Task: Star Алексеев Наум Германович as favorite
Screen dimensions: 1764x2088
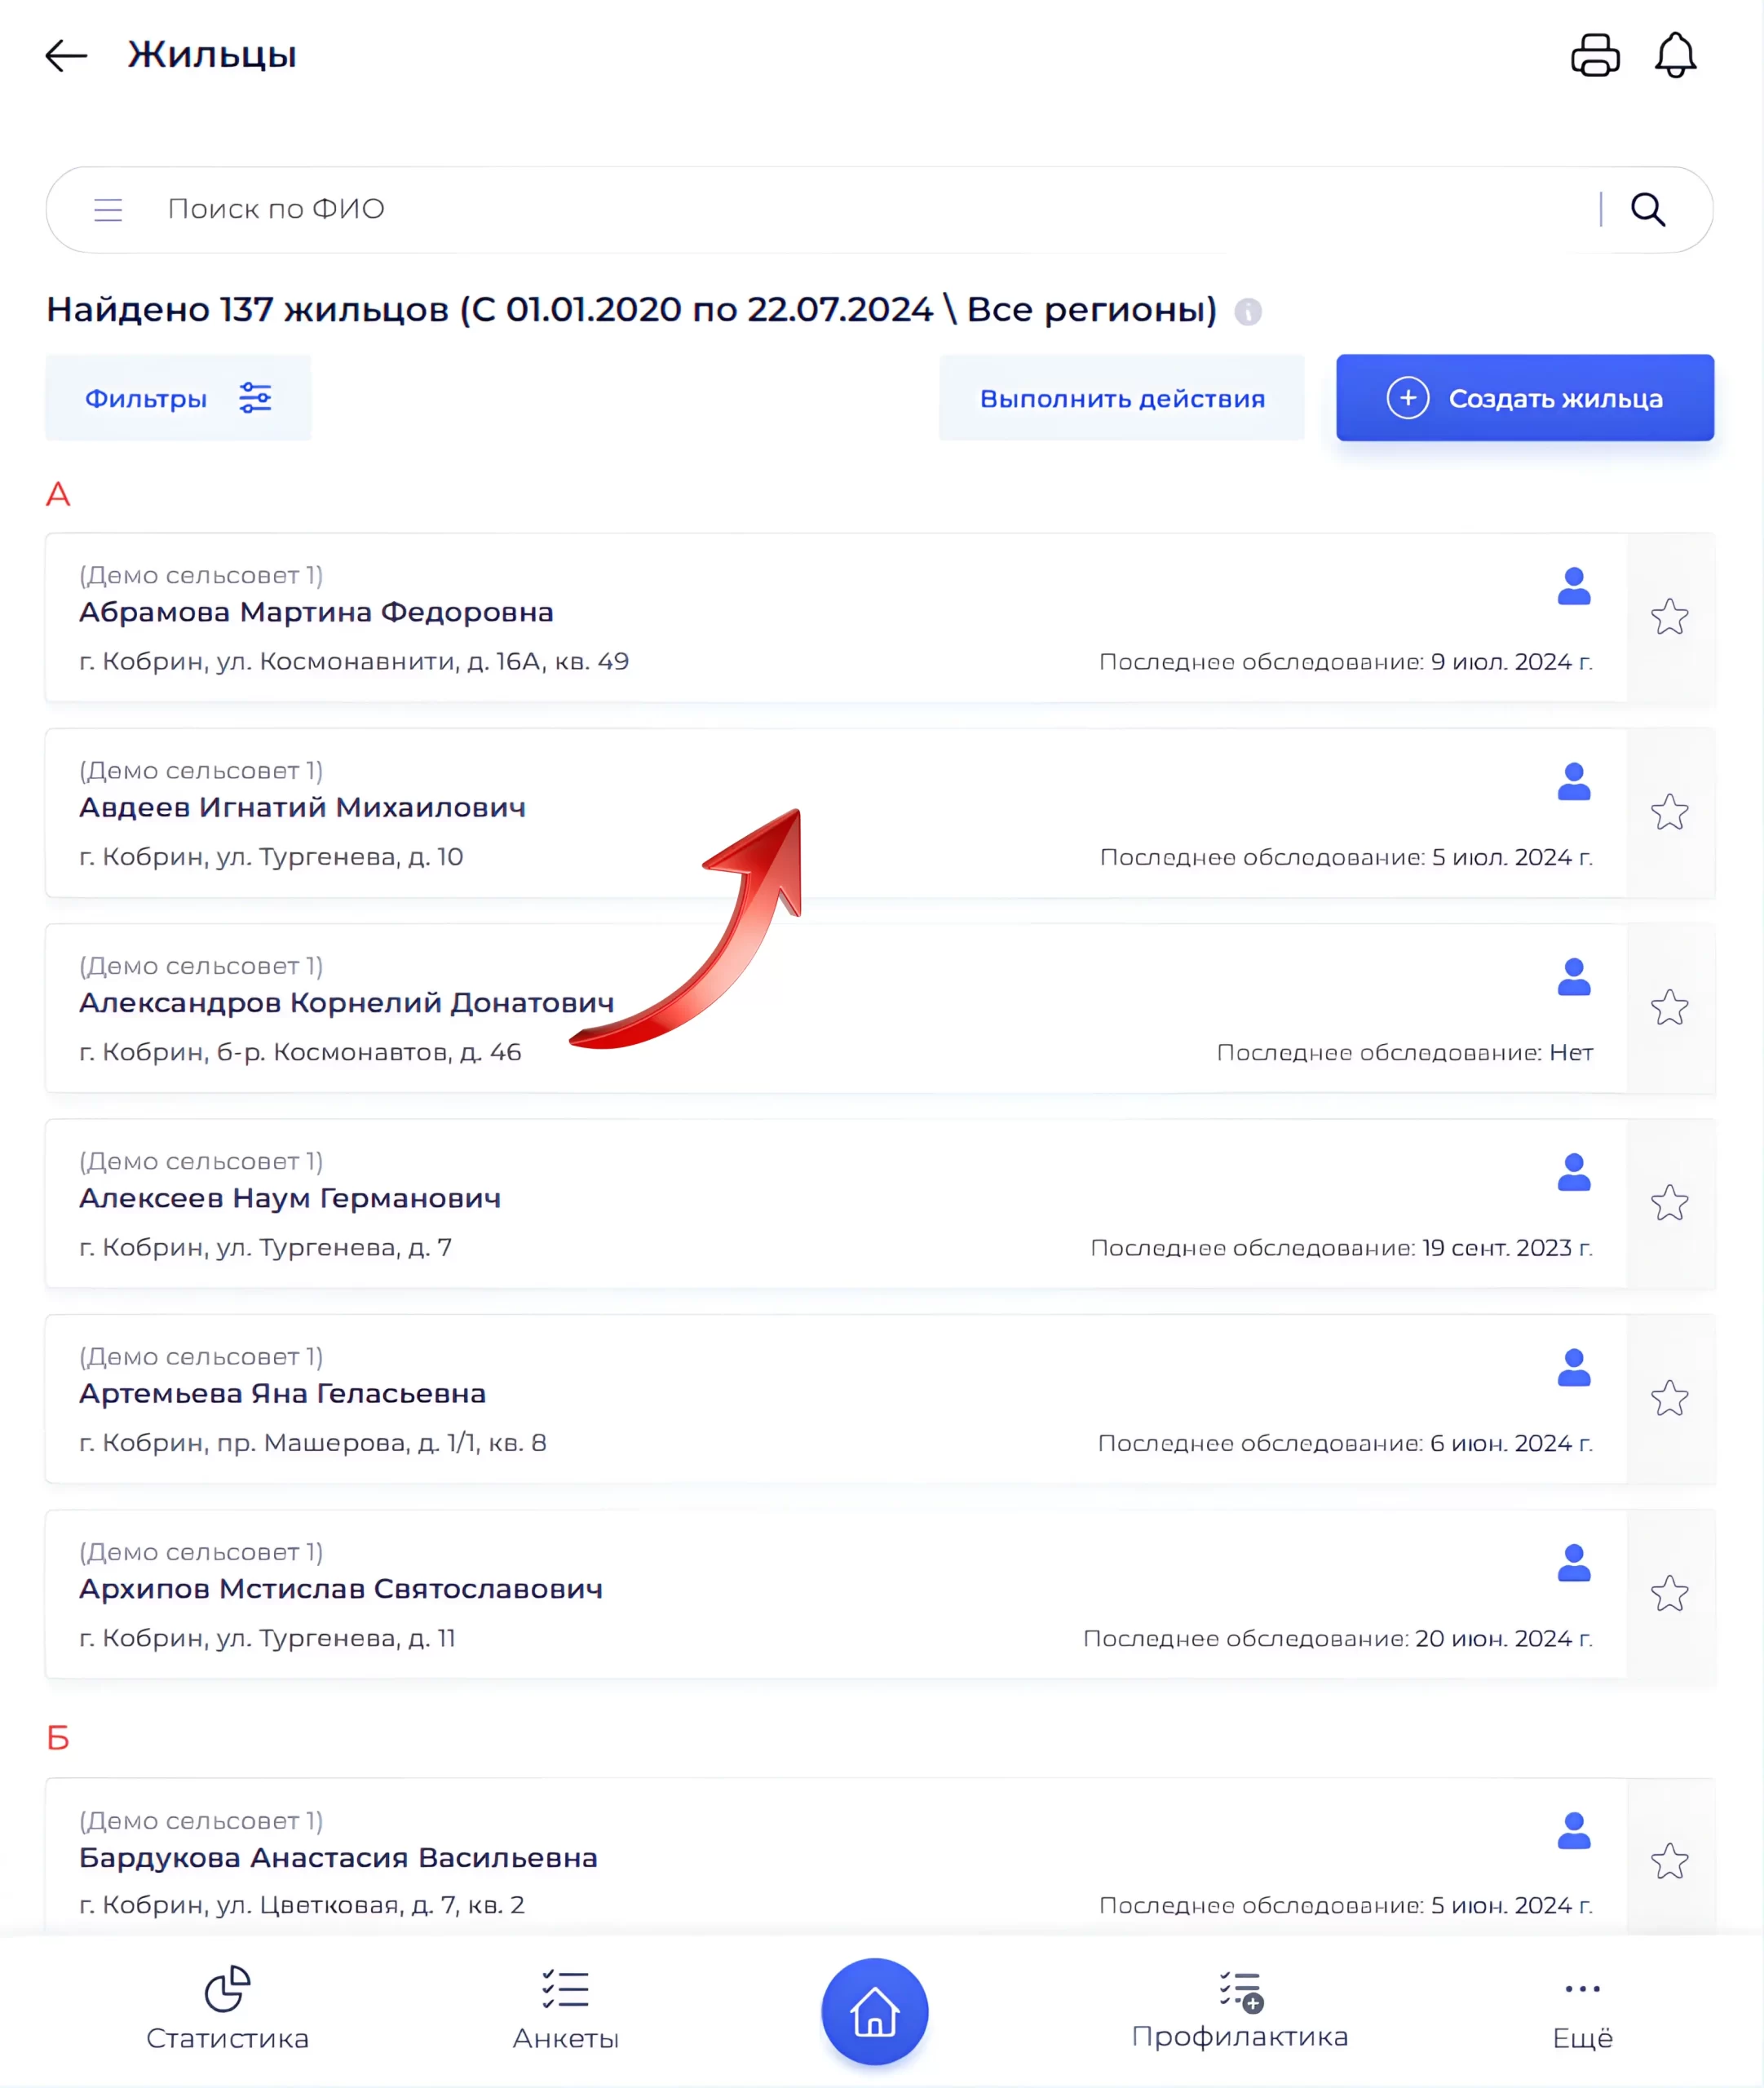Action: pos(1669,1203)
